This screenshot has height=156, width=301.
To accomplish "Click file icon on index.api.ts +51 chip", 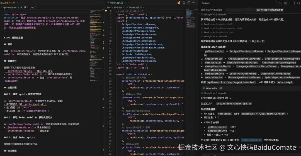I will coord(204,88).
